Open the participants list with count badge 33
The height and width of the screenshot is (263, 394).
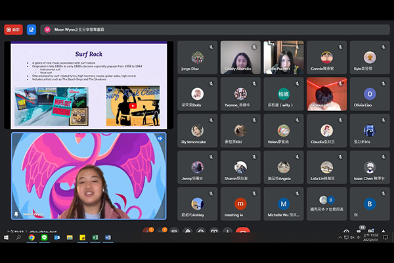point(361,230)
